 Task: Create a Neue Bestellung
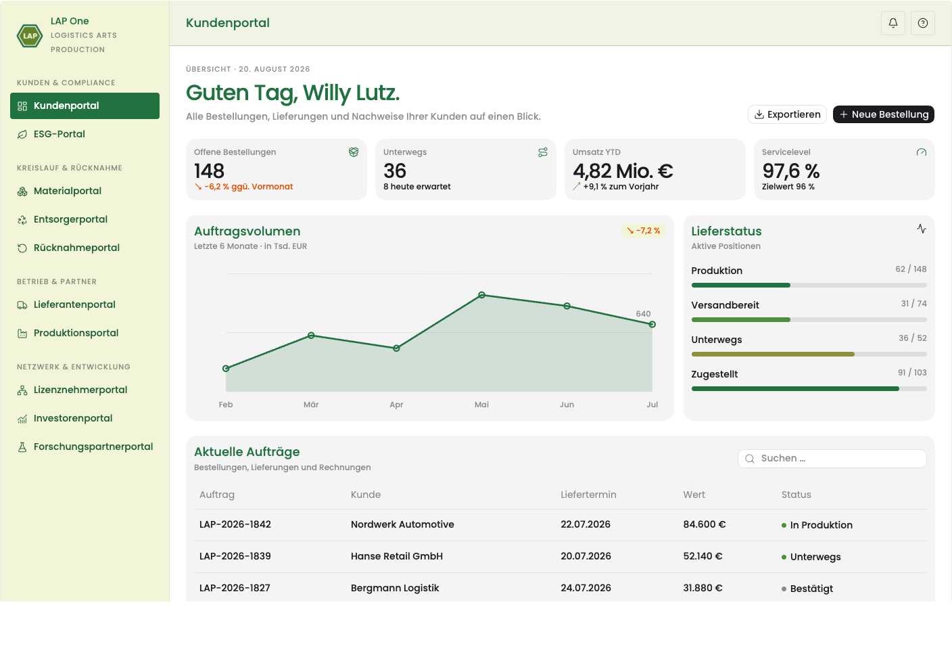point(884,114)
